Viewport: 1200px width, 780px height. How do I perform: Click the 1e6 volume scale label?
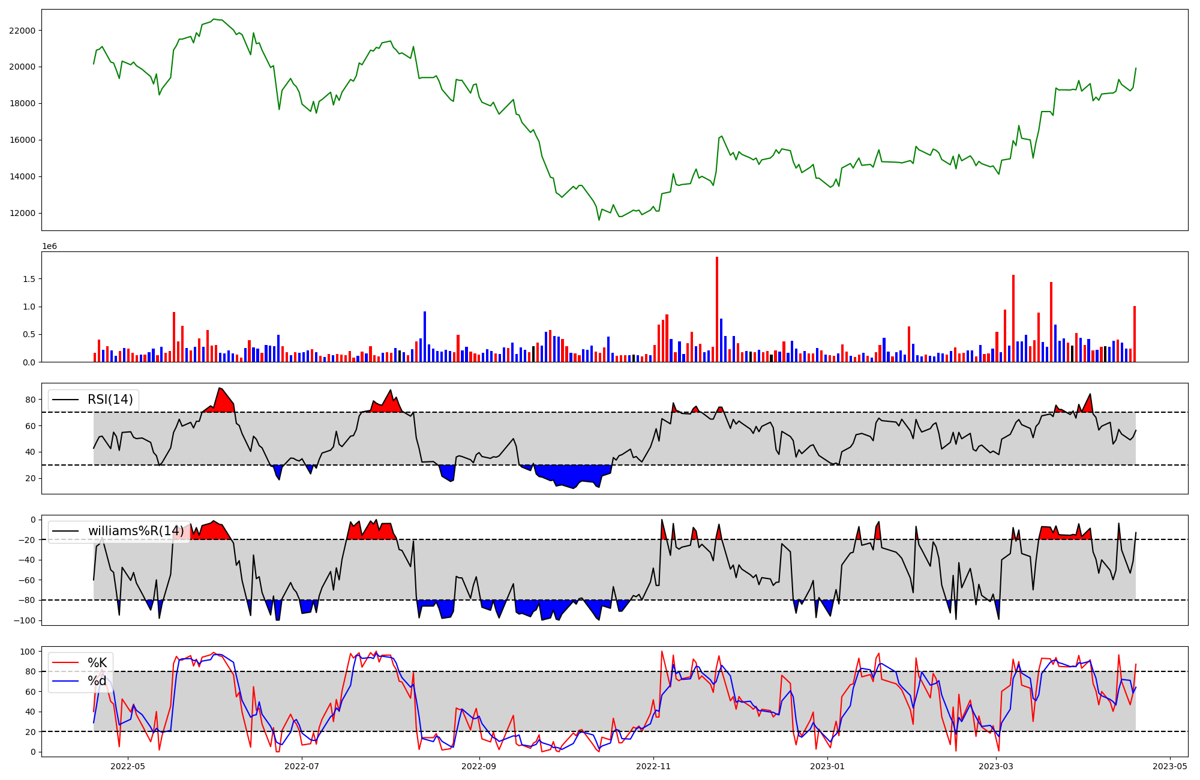(49, 247)
